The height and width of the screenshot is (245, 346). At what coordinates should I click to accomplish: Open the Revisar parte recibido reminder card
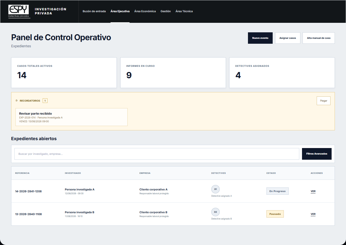pyautogui.click(x=72, y=117)
